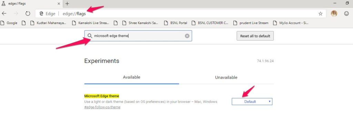
Task: Add page to favorites with star icon
Action: coord(320,14)
